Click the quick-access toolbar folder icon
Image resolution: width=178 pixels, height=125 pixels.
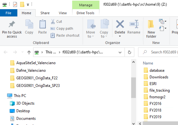point(22,4)
